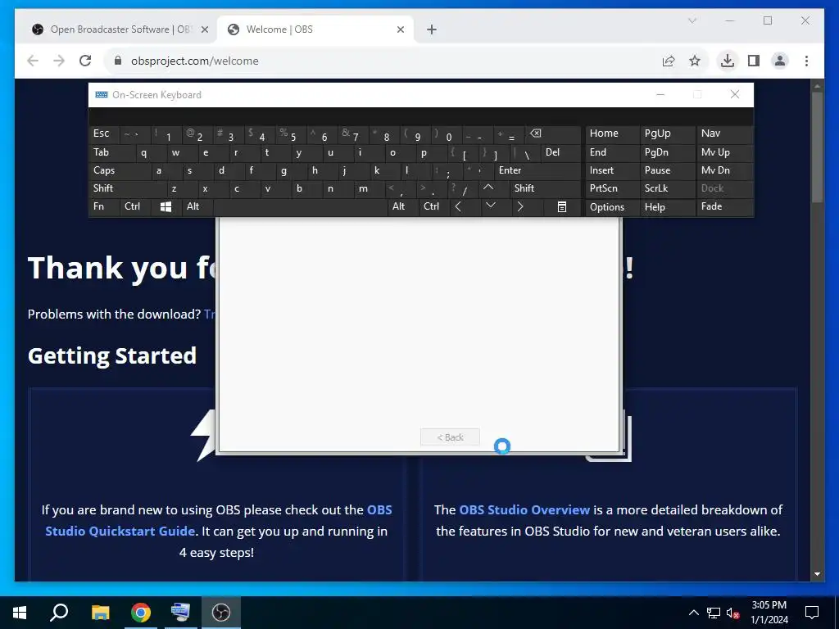Click Del key on On-Screen Keyboard
The image size is (839, 629).
(560, 152)
